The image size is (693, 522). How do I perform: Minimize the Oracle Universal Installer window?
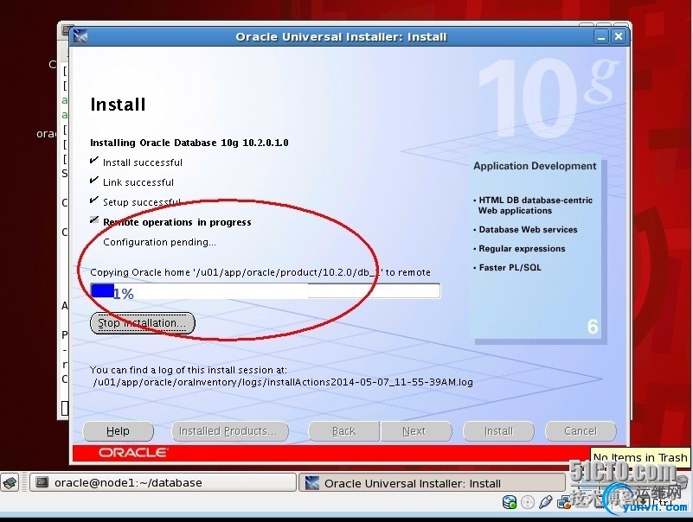point(600,36)
